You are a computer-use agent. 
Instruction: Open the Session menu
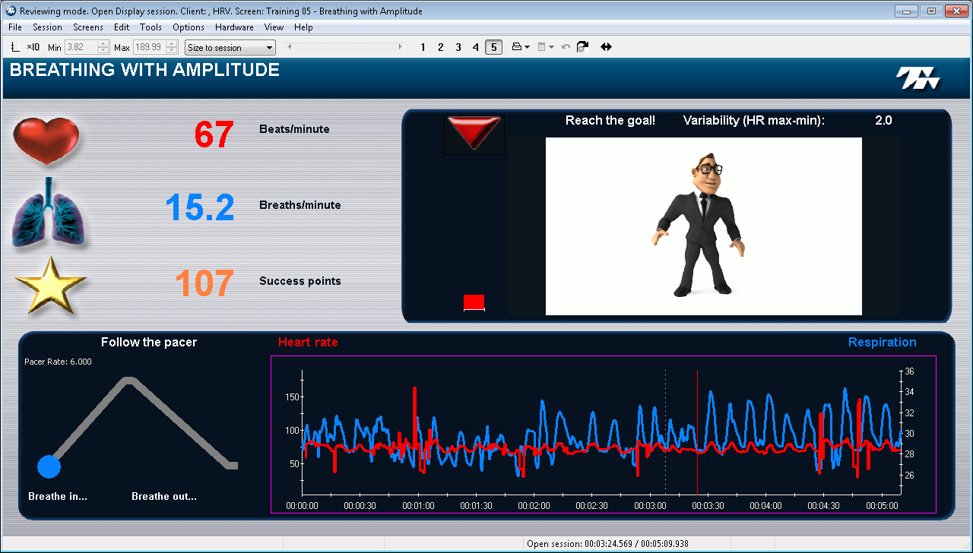pyautogui.click(x=47, y=27)
